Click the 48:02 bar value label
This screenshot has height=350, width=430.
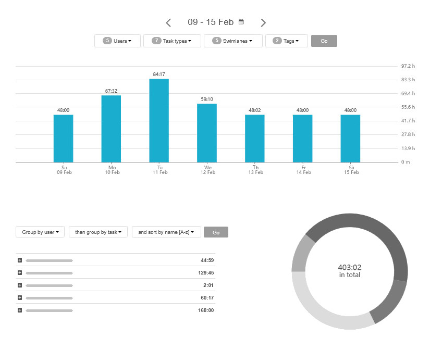click(x=255, y=110)
